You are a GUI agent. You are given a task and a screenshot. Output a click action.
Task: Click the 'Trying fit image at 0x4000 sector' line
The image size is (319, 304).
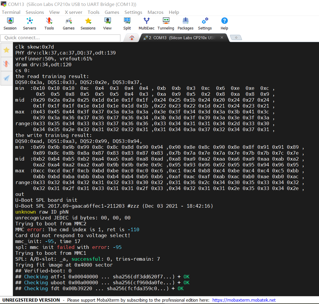coord(64,265)
